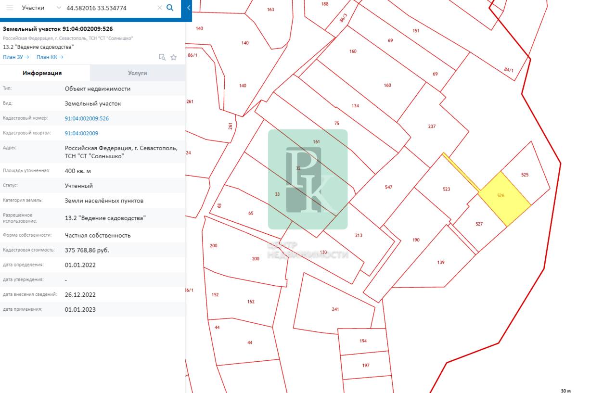Click the date value 01.01.2022
616x393 pixels.
click(x=80, y=265)
